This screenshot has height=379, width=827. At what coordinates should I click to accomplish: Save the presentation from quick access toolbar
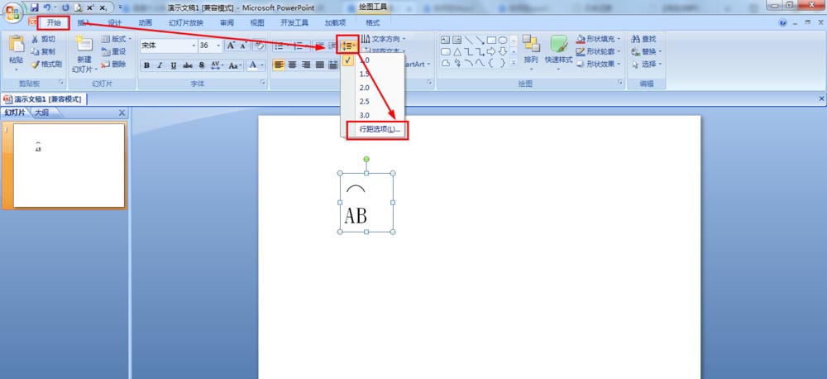pyautogui.click(x=34, y=7)
